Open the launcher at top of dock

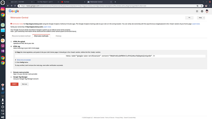point(3,3)
